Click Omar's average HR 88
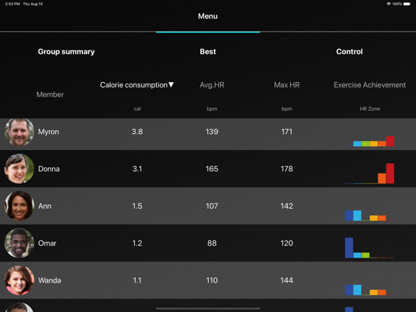 [x=212, y=243]
